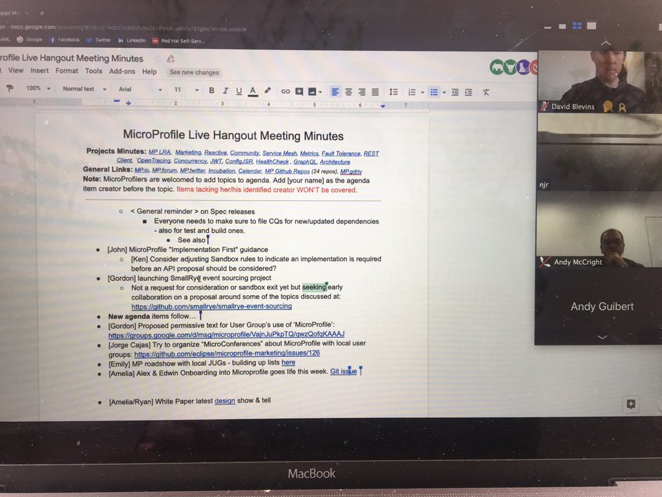Open the Insert menu
The height and width of the screenshot is (497, 662).
[x=39, y=71]
